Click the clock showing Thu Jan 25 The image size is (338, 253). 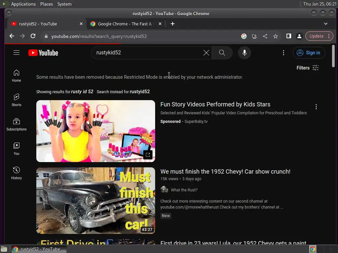click(x=320, y=4)
